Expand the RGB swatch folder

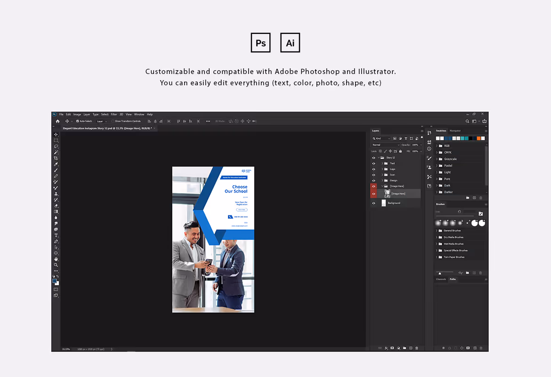pos(437,146)
